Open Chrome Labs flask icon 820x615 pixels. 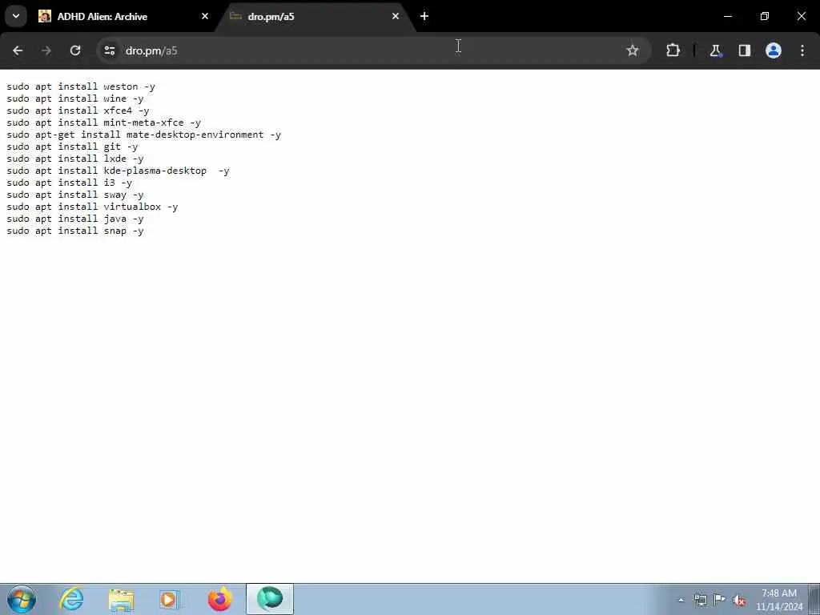pyautogui.click(x=715, y=50)
